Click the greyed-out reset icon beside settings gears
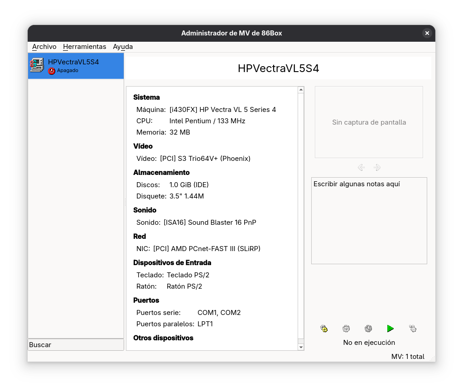 [x=346, y=329]
